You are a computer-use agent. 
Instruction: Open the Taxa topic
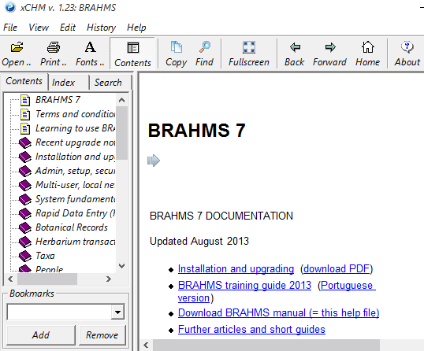click(x=45, y=256)
